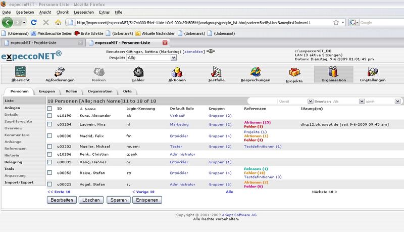404x232 pixels.
Task: Open the Risiken module icon
Action: [99, 72]
